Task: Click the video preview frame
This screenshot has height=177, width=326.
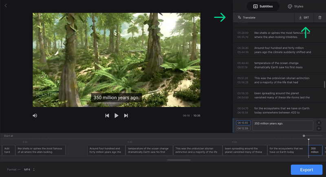Action: tap(117, 60)
